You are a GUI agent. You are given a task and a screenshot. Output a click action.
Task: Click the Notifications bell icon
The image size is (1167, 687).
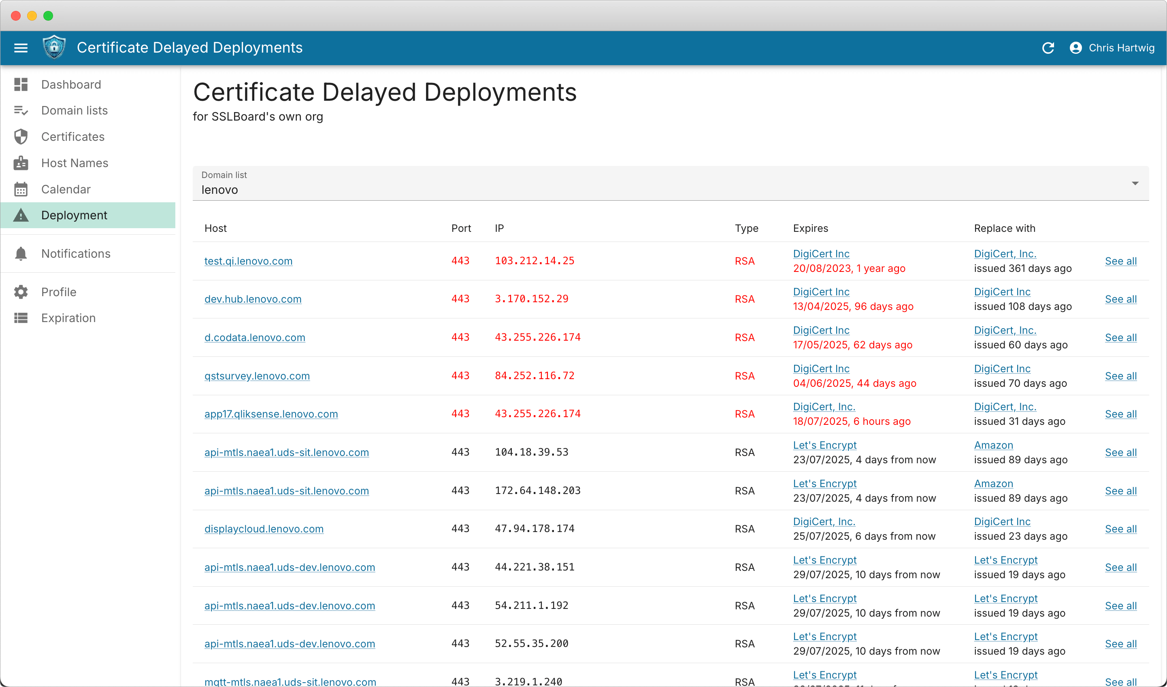pyautogui.click(x=21, y=254)
